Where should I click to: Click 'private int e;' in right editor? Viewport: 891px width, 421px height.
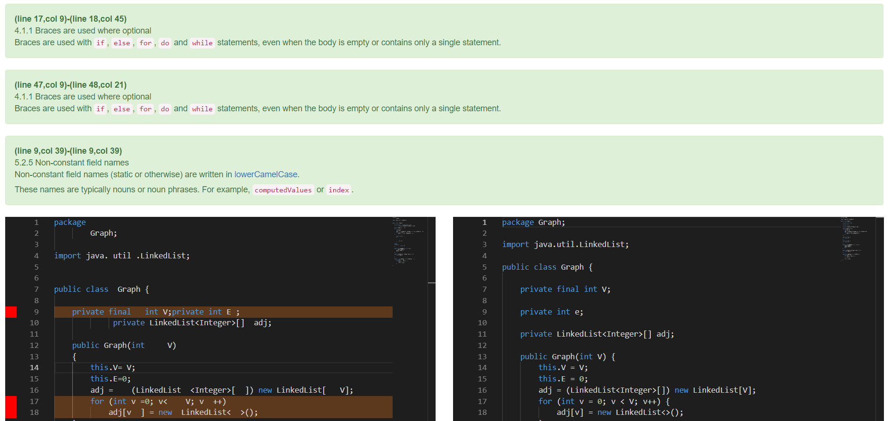coord(551,312)
